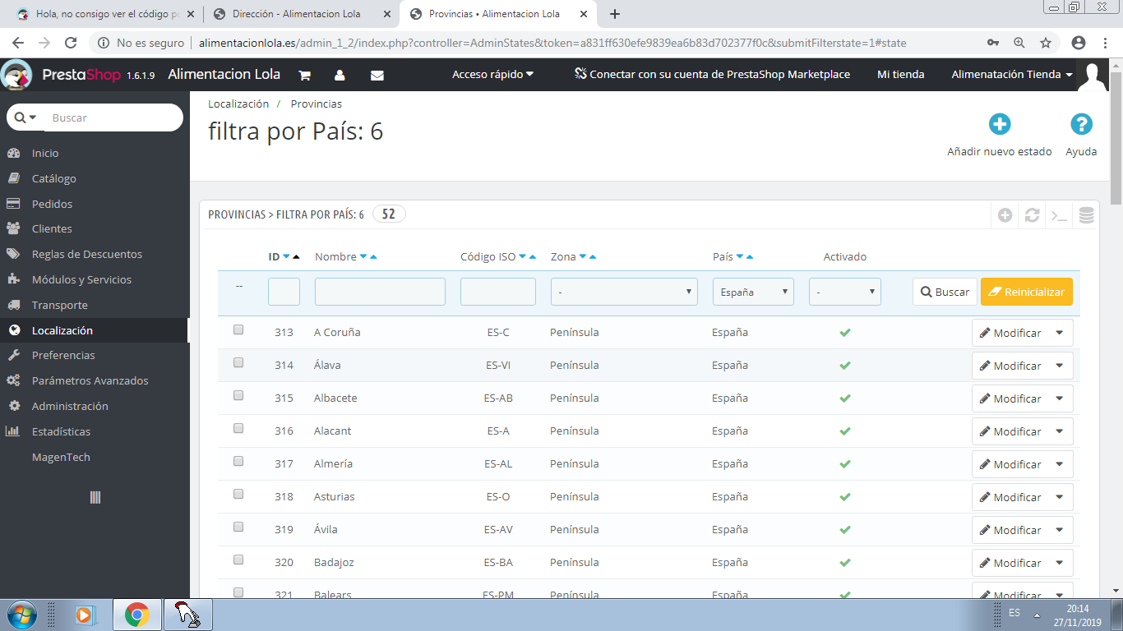Viewport: 1123px width, 631px height.
Task: Sort ID column descending
Action: (286, 257)
